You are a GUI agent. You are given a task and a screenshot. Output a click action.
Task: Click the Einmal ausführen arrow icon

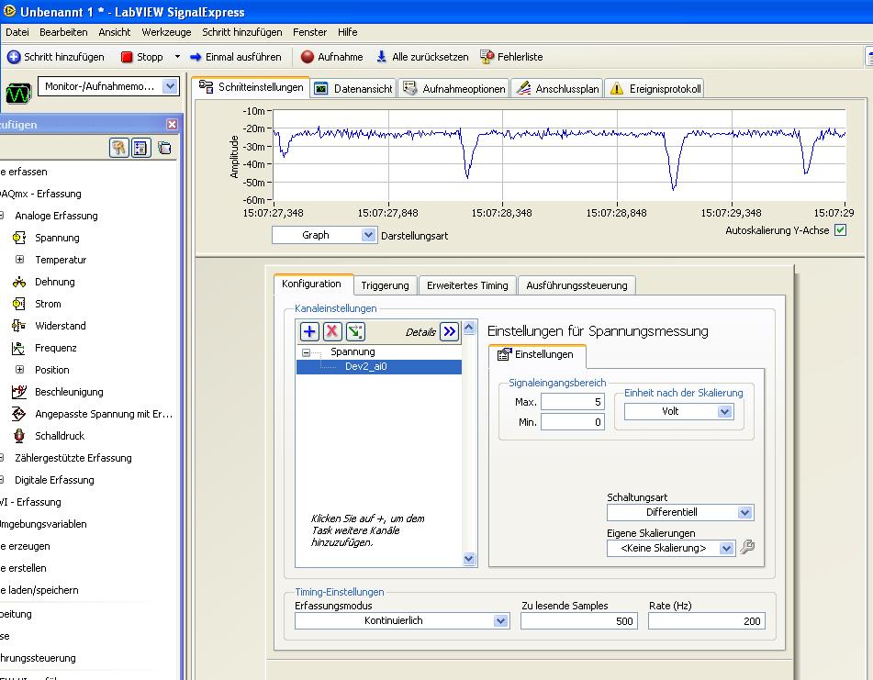(x=196, y=57)
